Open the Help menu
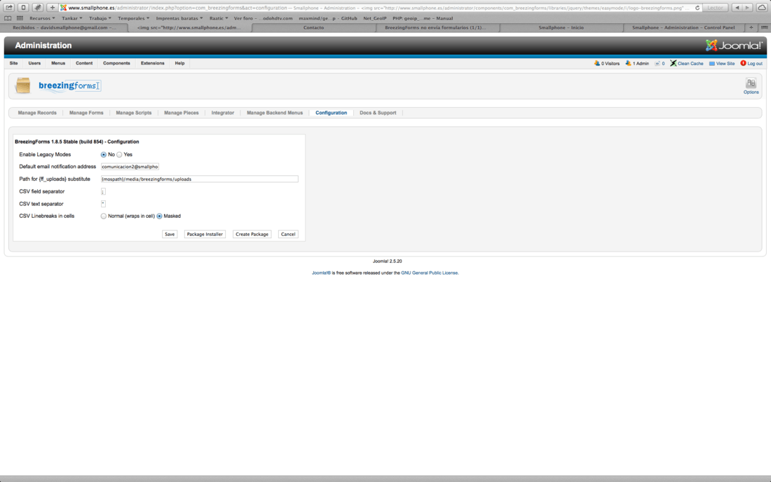This screenshot has width=771, height=482. [180, 63]
